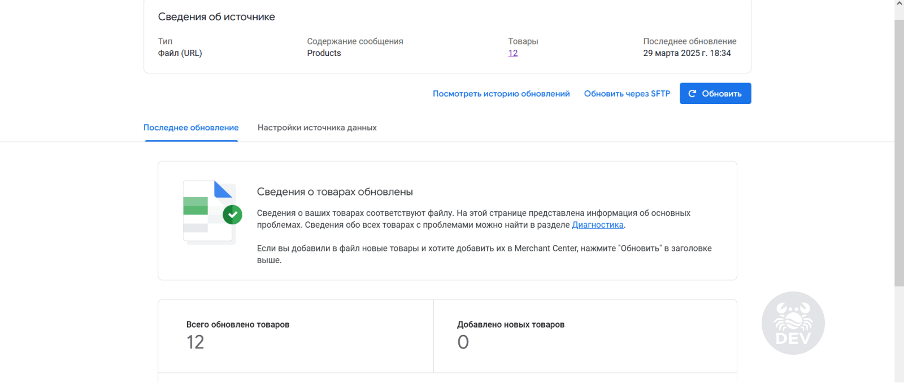Viewport: 904px width, 383px height.
Task: Follow the Диагностика link
Action: 598,225
